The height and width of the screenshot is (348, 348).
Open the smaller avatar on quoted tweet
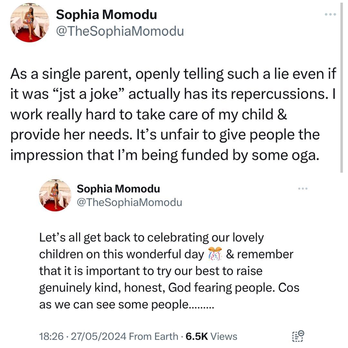pos(55,195)
